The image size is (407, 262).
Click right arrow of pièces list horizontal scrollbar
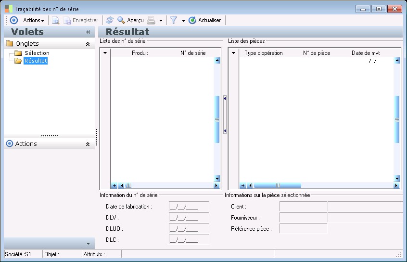click(396, 185)
